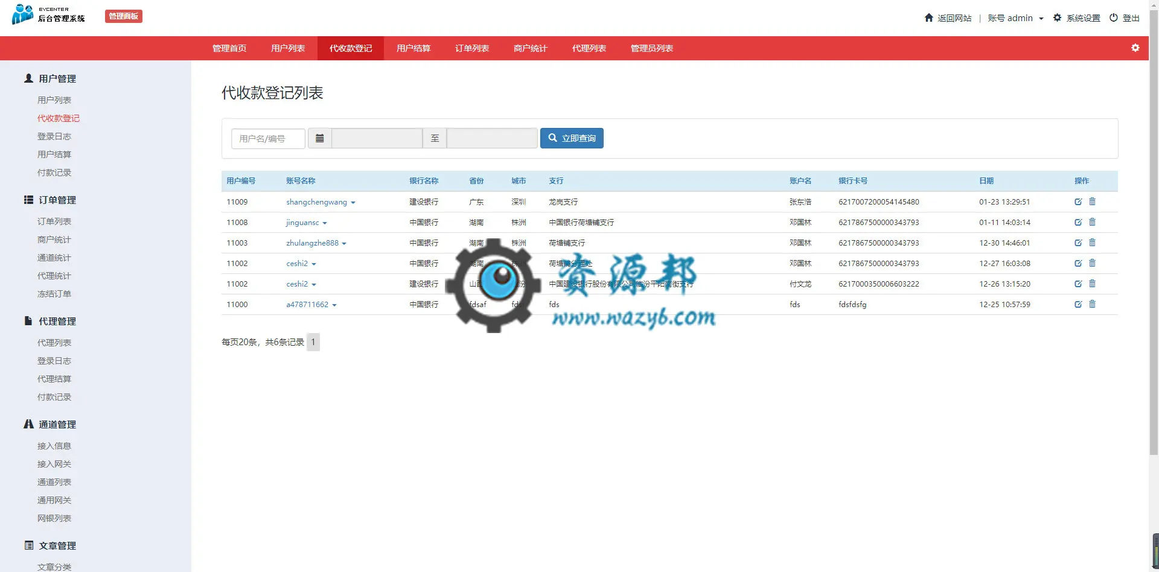Image resolution: width=1159 pixels, height=572 pixels.
Task: Delete the jinguansc record with trash icon
Action: tap(1092, 222)
